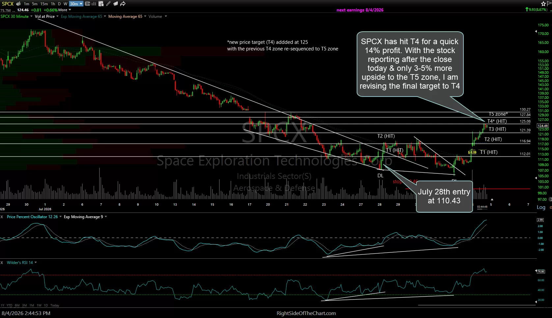Viewport: 552px width, 318px height.
Task: Open the bull/bear sentiment icon beside SPCX
Action: [18, 4]
